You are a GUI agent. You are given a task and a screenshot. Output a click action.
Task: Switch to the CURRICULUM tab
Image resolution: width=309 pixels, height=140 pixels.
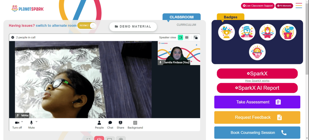[x=186, y=25]
